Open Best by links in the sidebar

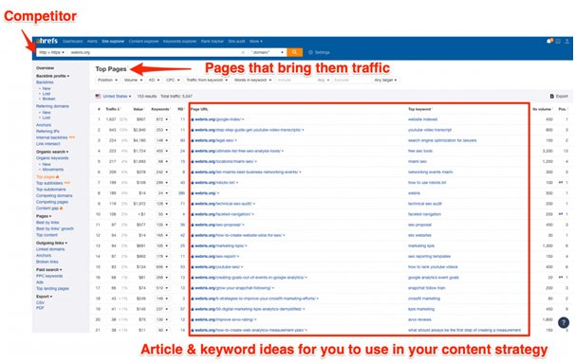click(x=47, y=223)
